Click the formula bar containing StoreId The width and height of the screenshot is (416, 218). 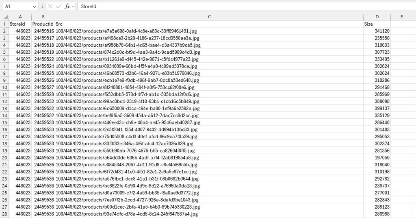pos(247,7)
